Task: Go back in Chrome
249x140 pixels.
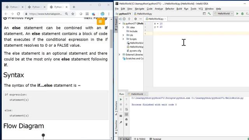Action: (6, 14)
